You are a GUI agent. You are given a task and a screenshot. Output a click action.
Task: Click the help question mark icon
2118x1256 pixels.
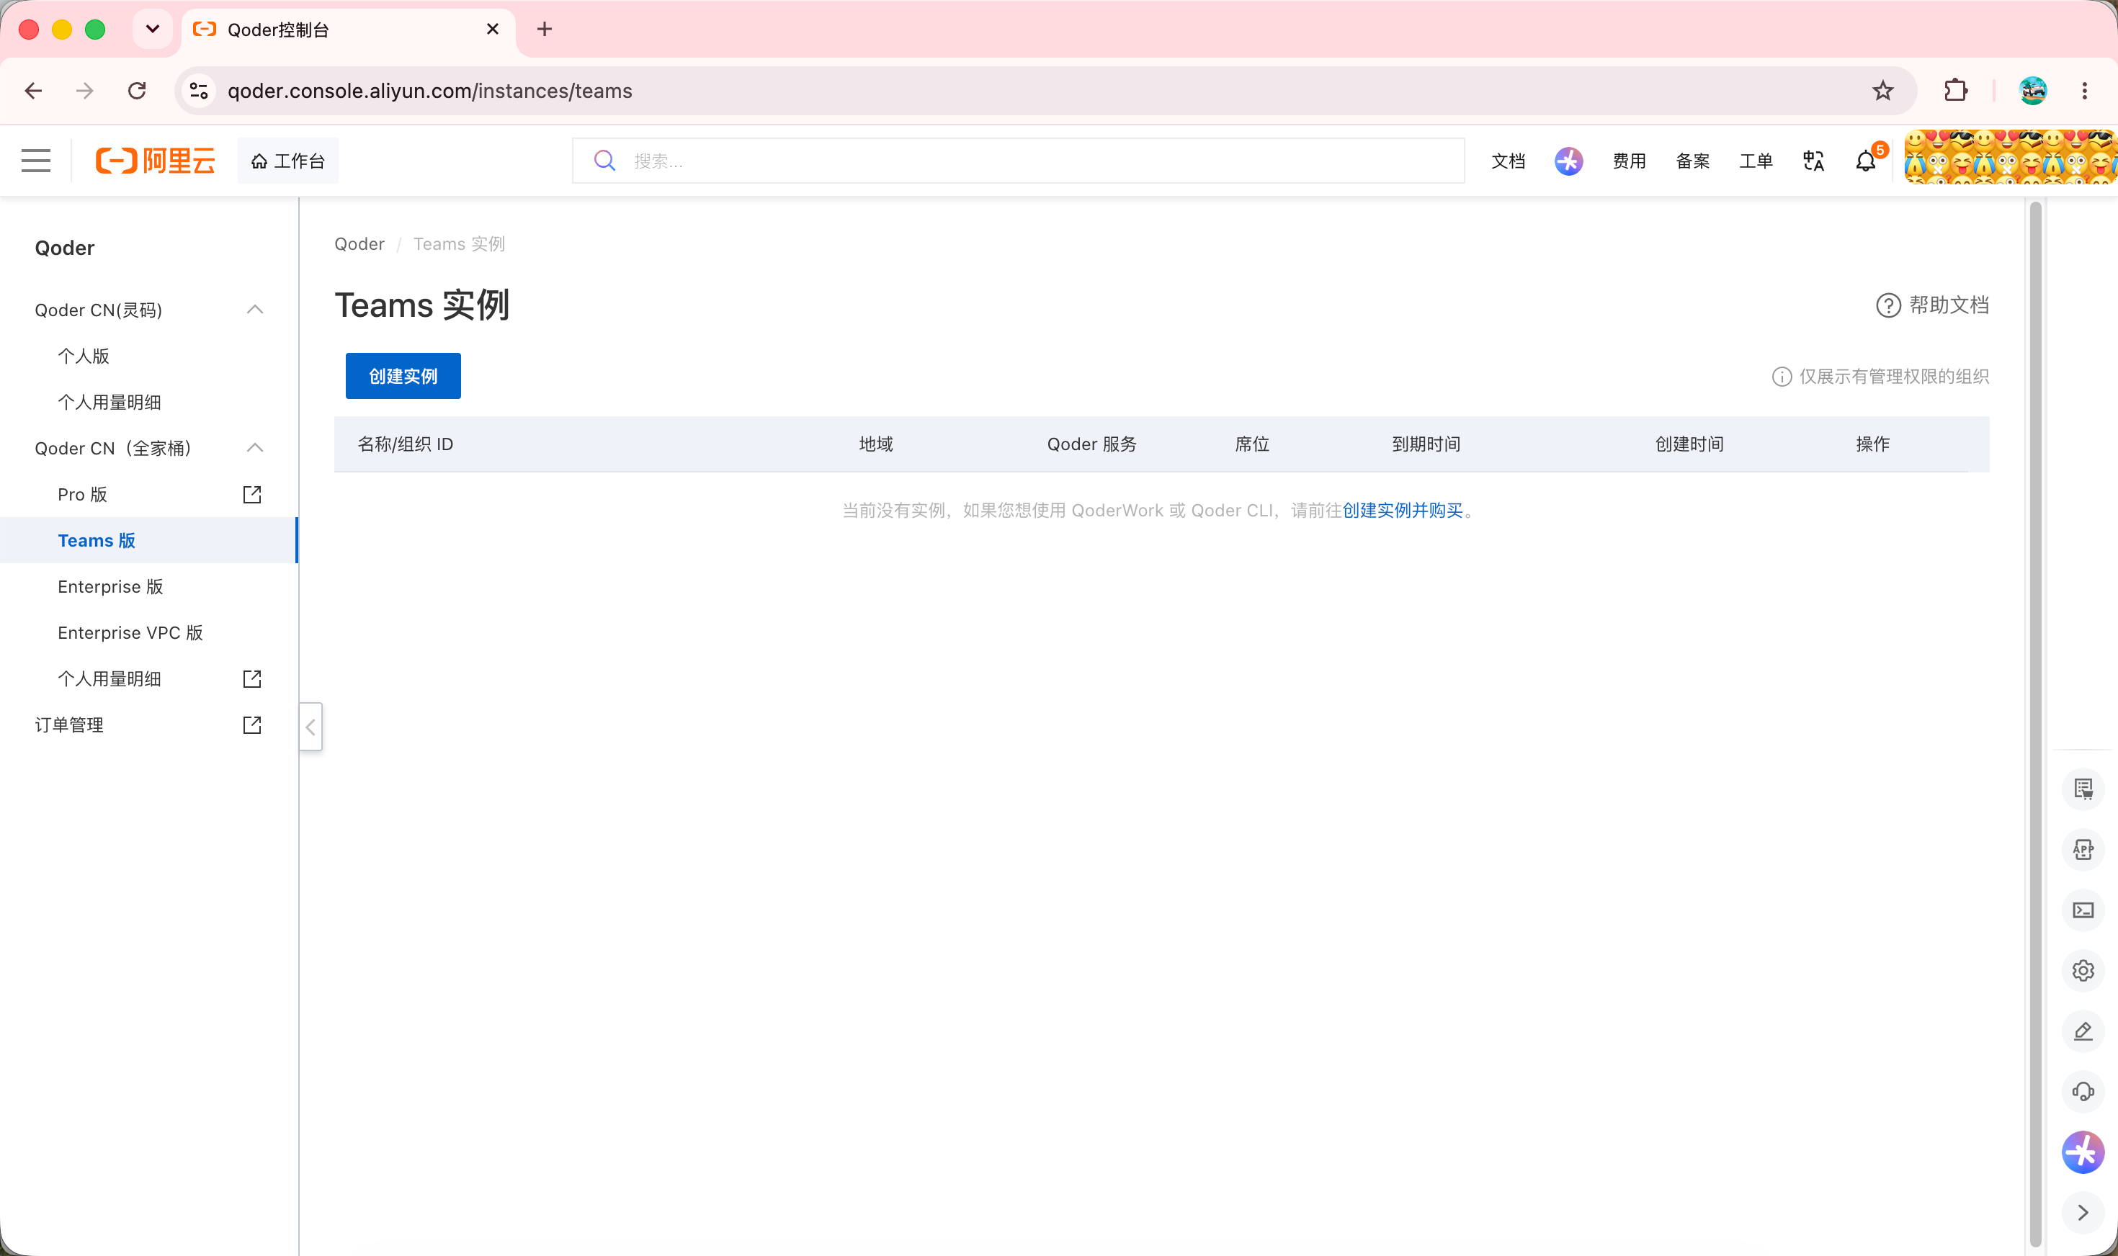click(x=1889, y=305)
